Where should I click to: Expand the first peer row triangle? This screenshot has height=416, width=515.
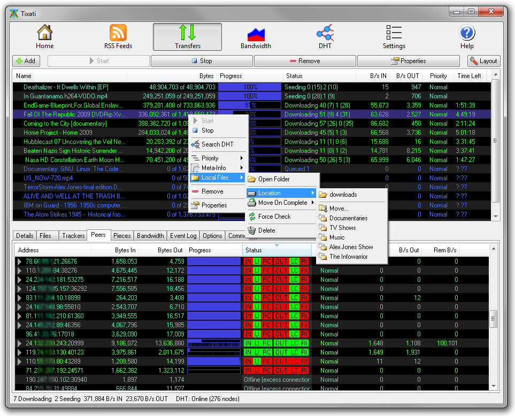20,261
